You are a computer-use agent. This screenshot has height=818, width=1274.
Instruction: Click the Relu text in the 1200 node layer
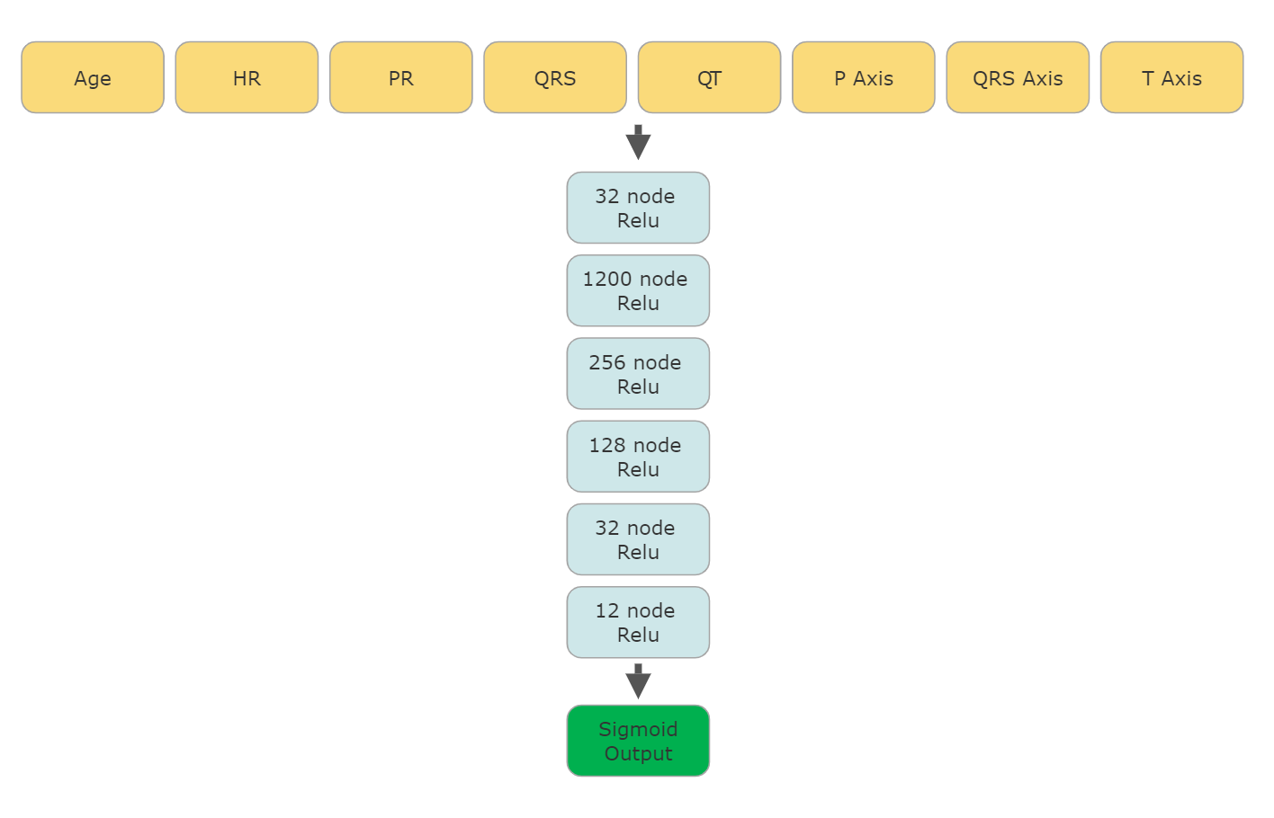tap(638, 303)
